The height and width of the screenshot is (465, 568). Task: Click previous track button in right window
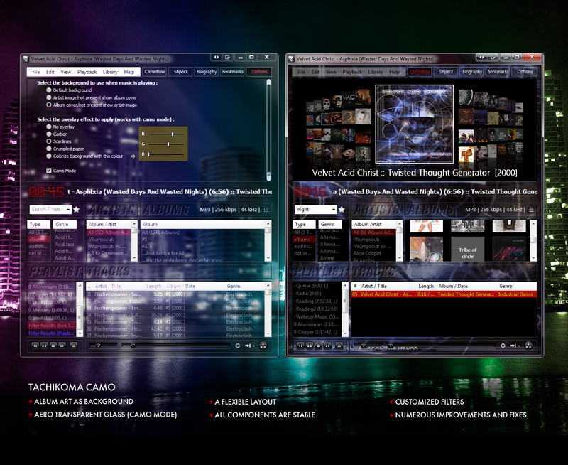coord(300,346)
